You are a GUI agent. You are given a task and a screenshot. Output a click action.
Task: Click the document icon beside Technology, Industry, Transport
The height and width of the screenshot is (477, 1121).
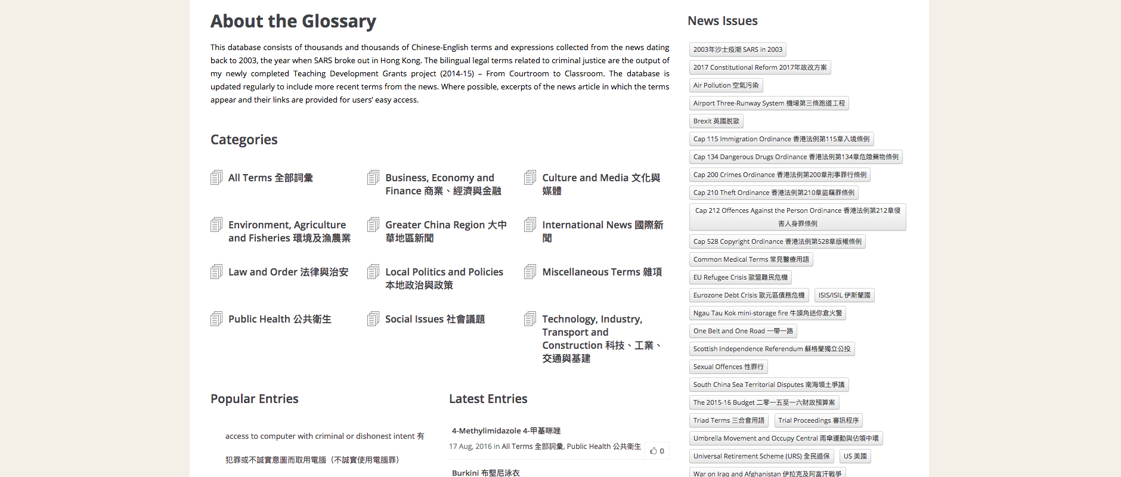click(x=530, y=319)
